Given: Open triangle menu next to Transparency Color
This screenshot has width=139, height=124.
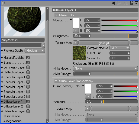Looking at the screenshot, I should (x=83, y=86).
